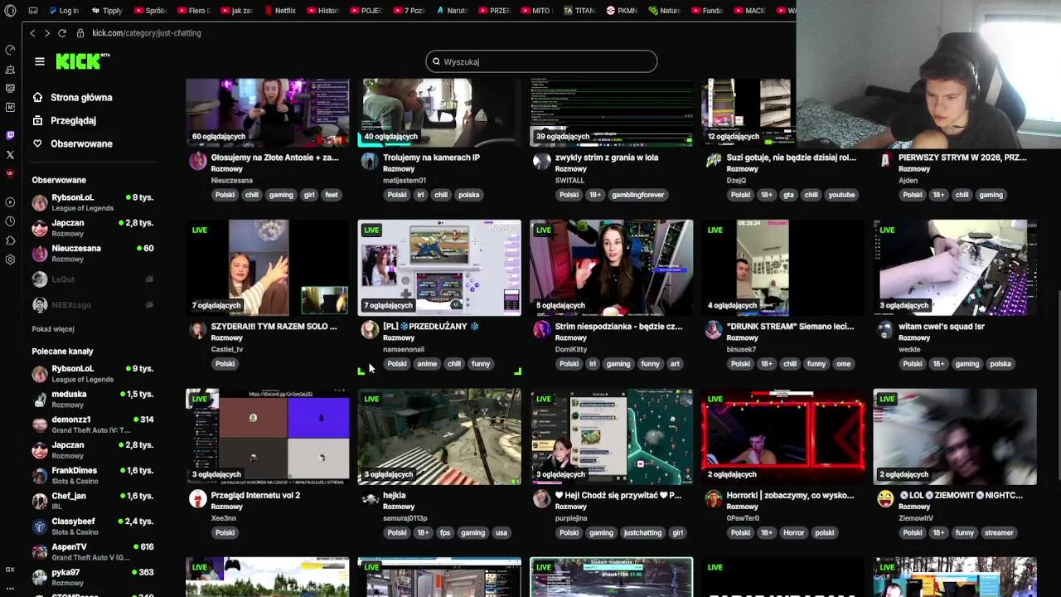Open Trolujemy na kamerach IP title
1061x597 pixels.
coord(431,158)
